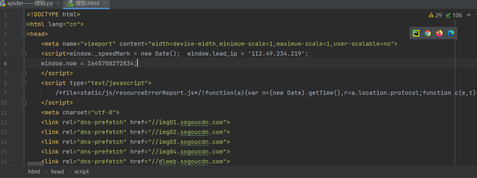Click the window._speedMark text
This screenshot has width=477, height=178.
(100, 54)
